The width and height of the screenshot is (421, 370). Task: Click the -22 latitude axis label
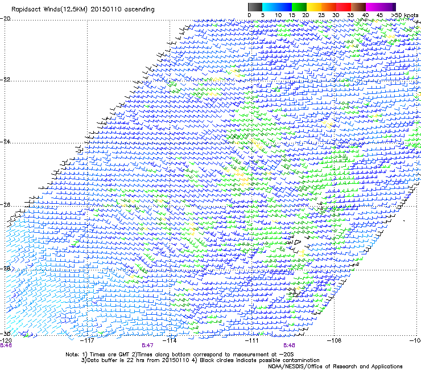click(5, 80)
